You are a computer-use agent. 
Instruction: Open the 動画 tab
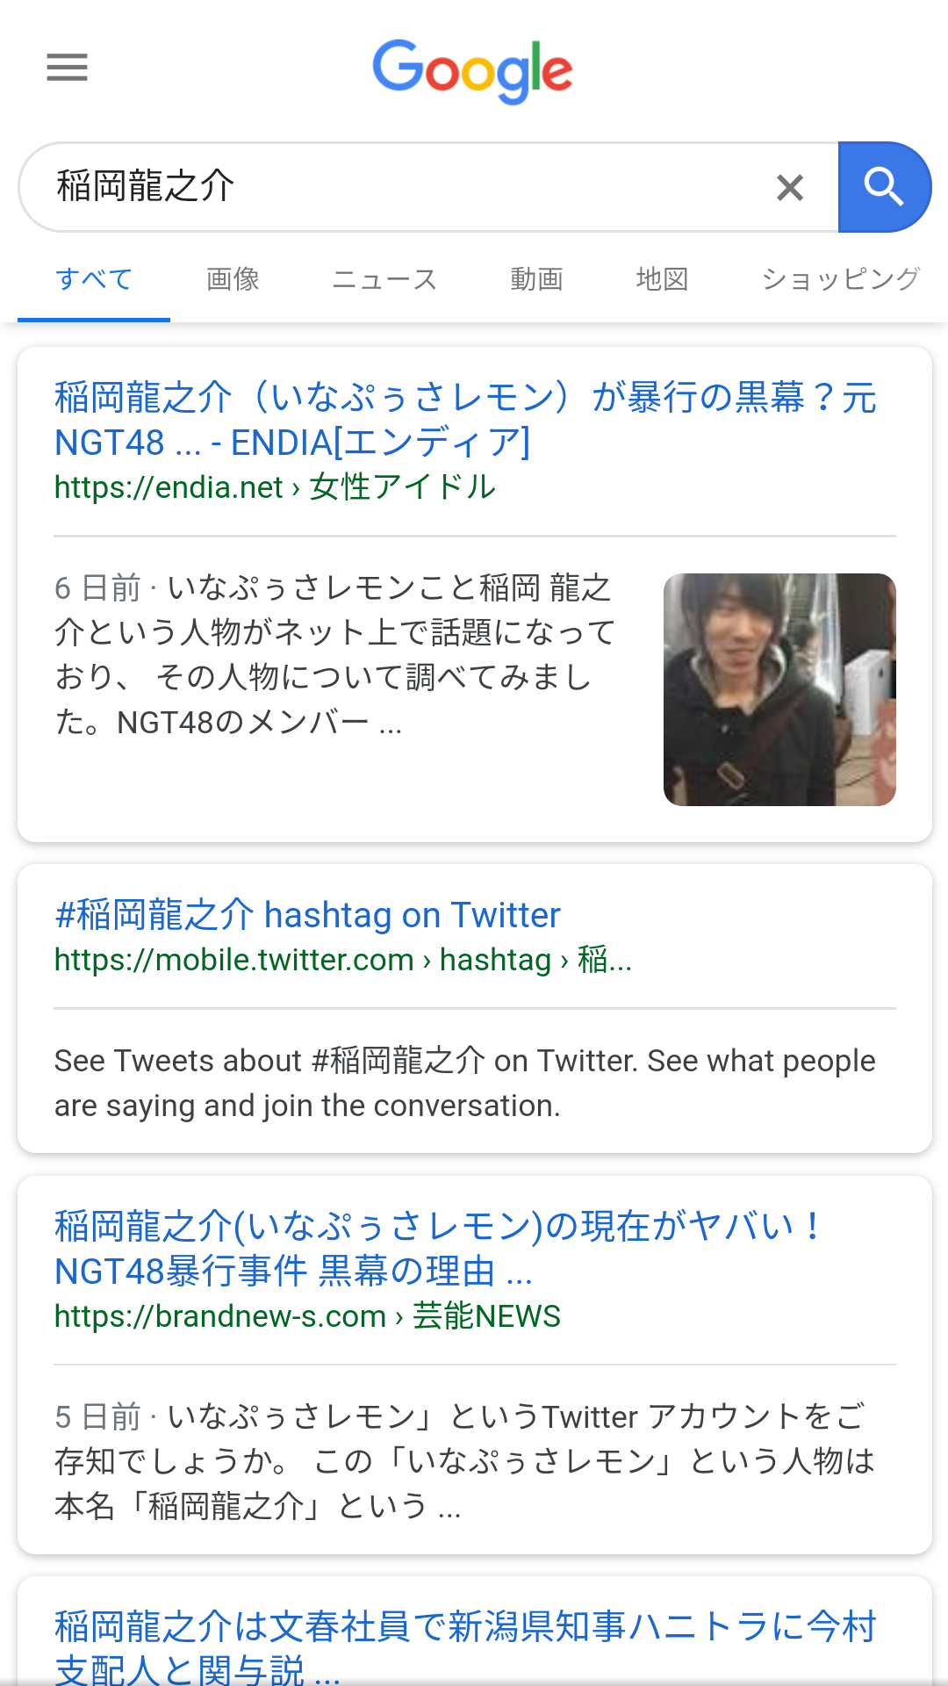click(536, 279)
